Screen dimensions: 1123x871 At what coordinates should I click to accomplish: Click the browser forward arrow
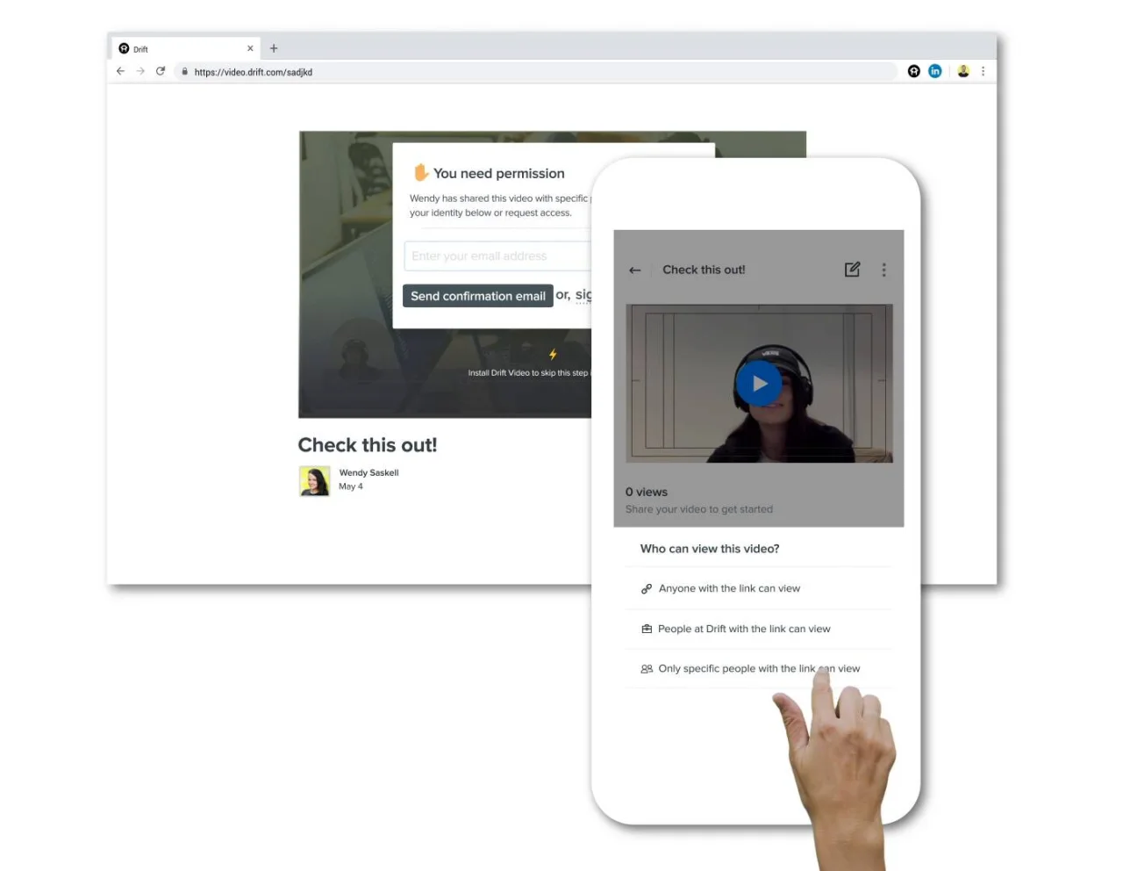pos(140,71)
